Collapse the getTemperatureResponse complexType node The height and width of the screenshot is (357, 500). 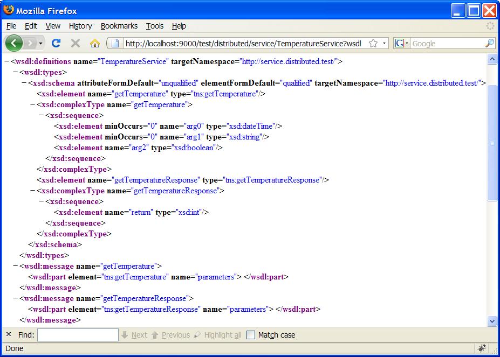pos(32,191)
